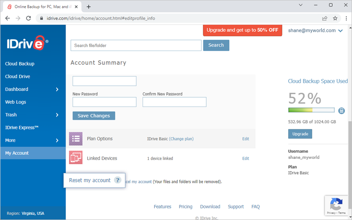This screenshot has width=352, height=220.
Task: Click the Upgrade button
Action: (x=300, y=134)
